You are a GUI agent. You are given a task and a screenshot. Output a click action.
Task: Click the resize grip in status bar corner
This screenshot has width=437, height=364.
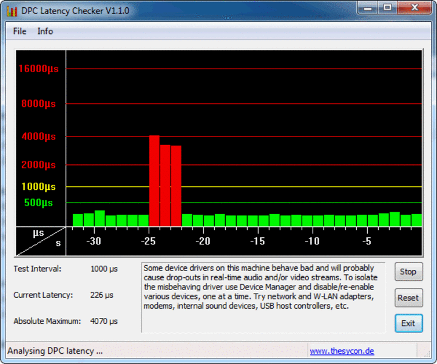click(427, 354)
